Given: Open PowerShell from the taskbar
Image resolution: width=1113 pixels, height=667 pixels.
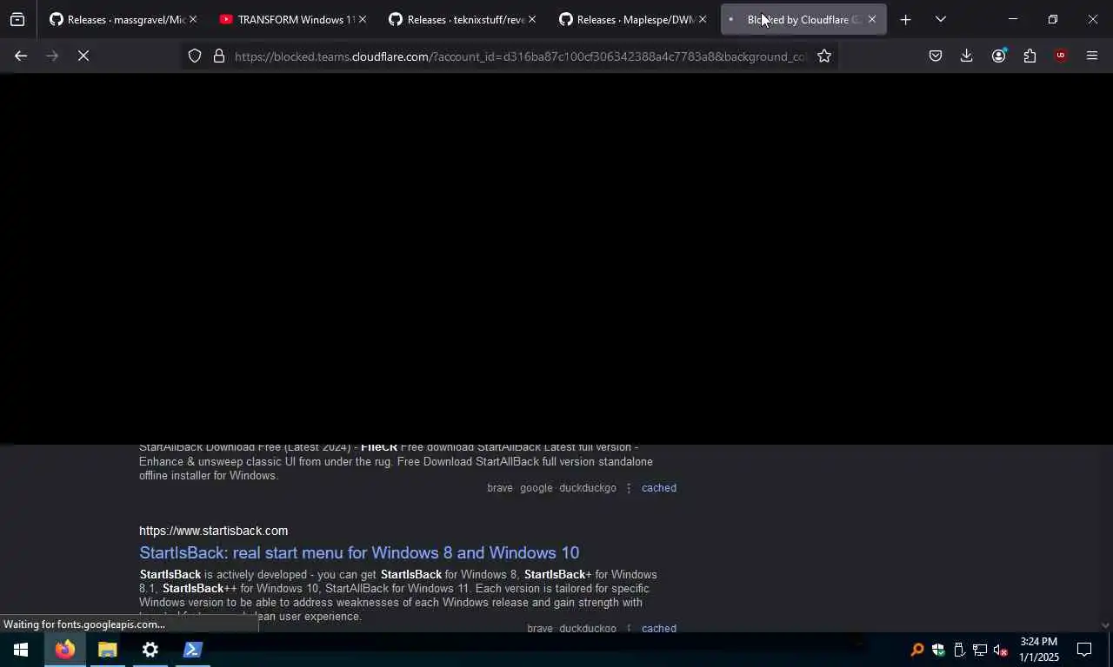Looking at the screenshot, I should click(x=192, y=650).
